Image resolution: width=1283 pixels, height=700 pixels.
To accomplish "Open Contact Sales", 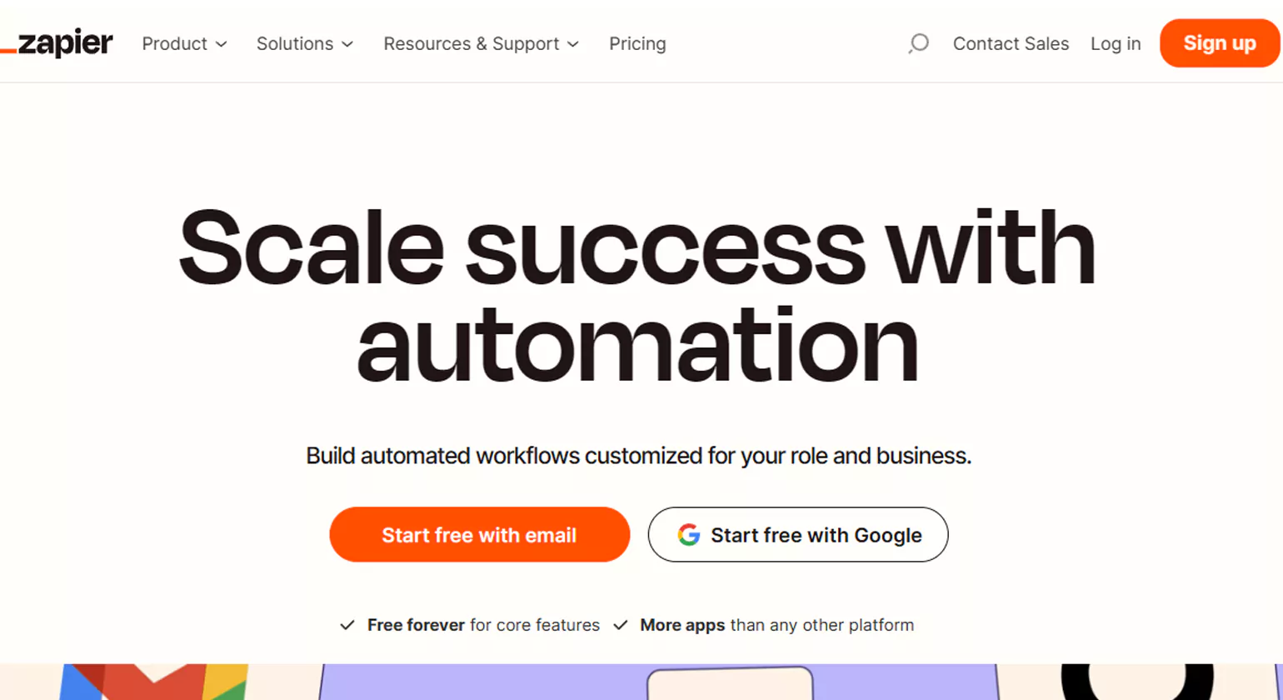I will tap(1011, 44).
